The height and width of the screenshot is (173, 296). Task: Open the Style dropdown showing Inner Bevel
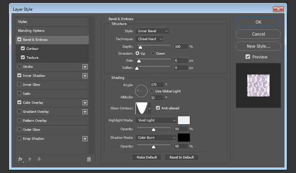152,31
